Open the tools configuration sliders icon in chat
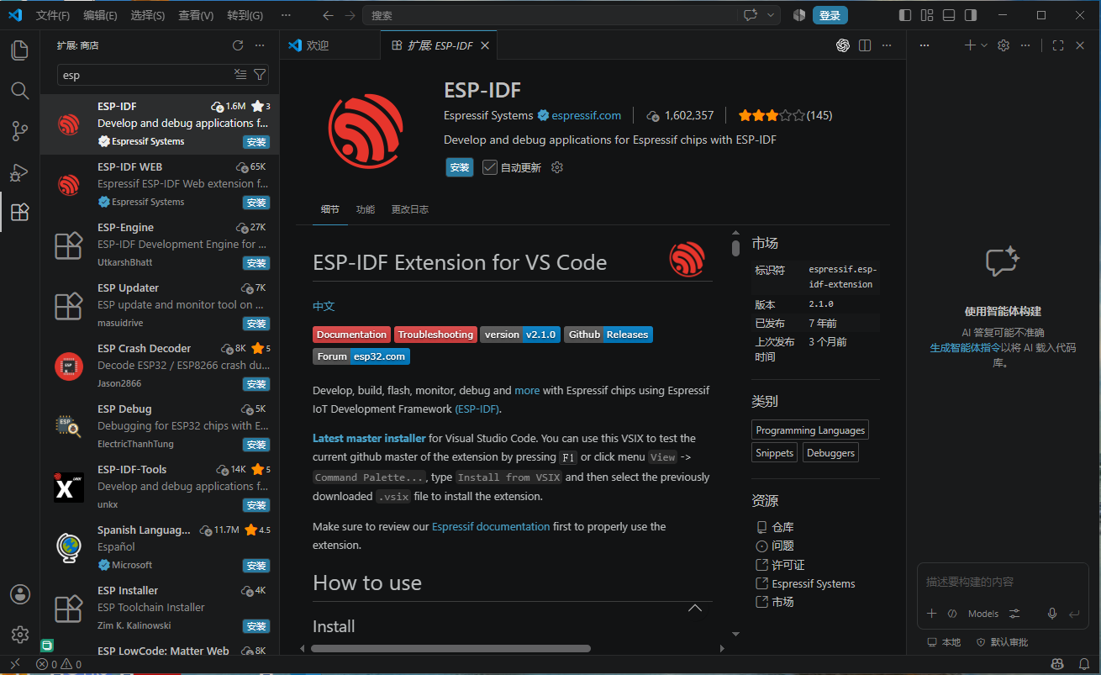This screenshot has height=675, width=1101. click(1014, 614)
